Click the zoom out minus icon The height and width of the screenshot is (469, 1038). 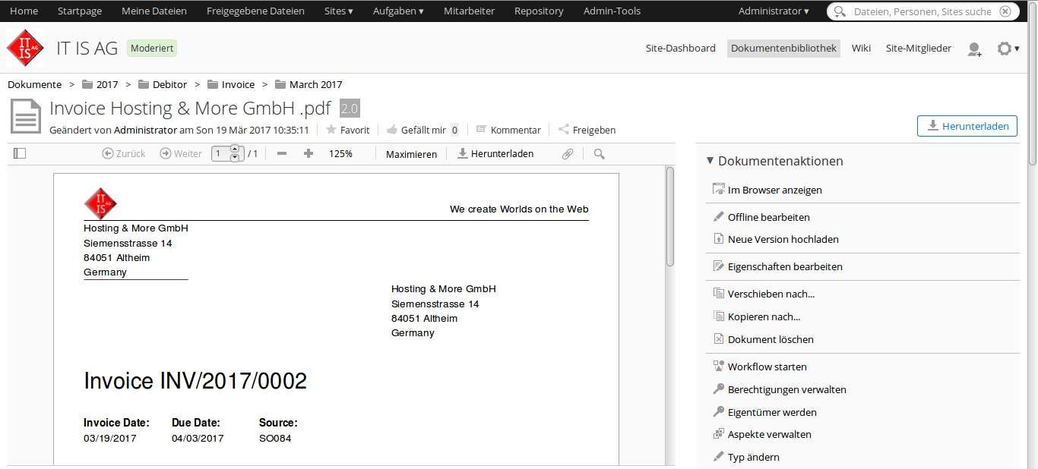point(282,153)
